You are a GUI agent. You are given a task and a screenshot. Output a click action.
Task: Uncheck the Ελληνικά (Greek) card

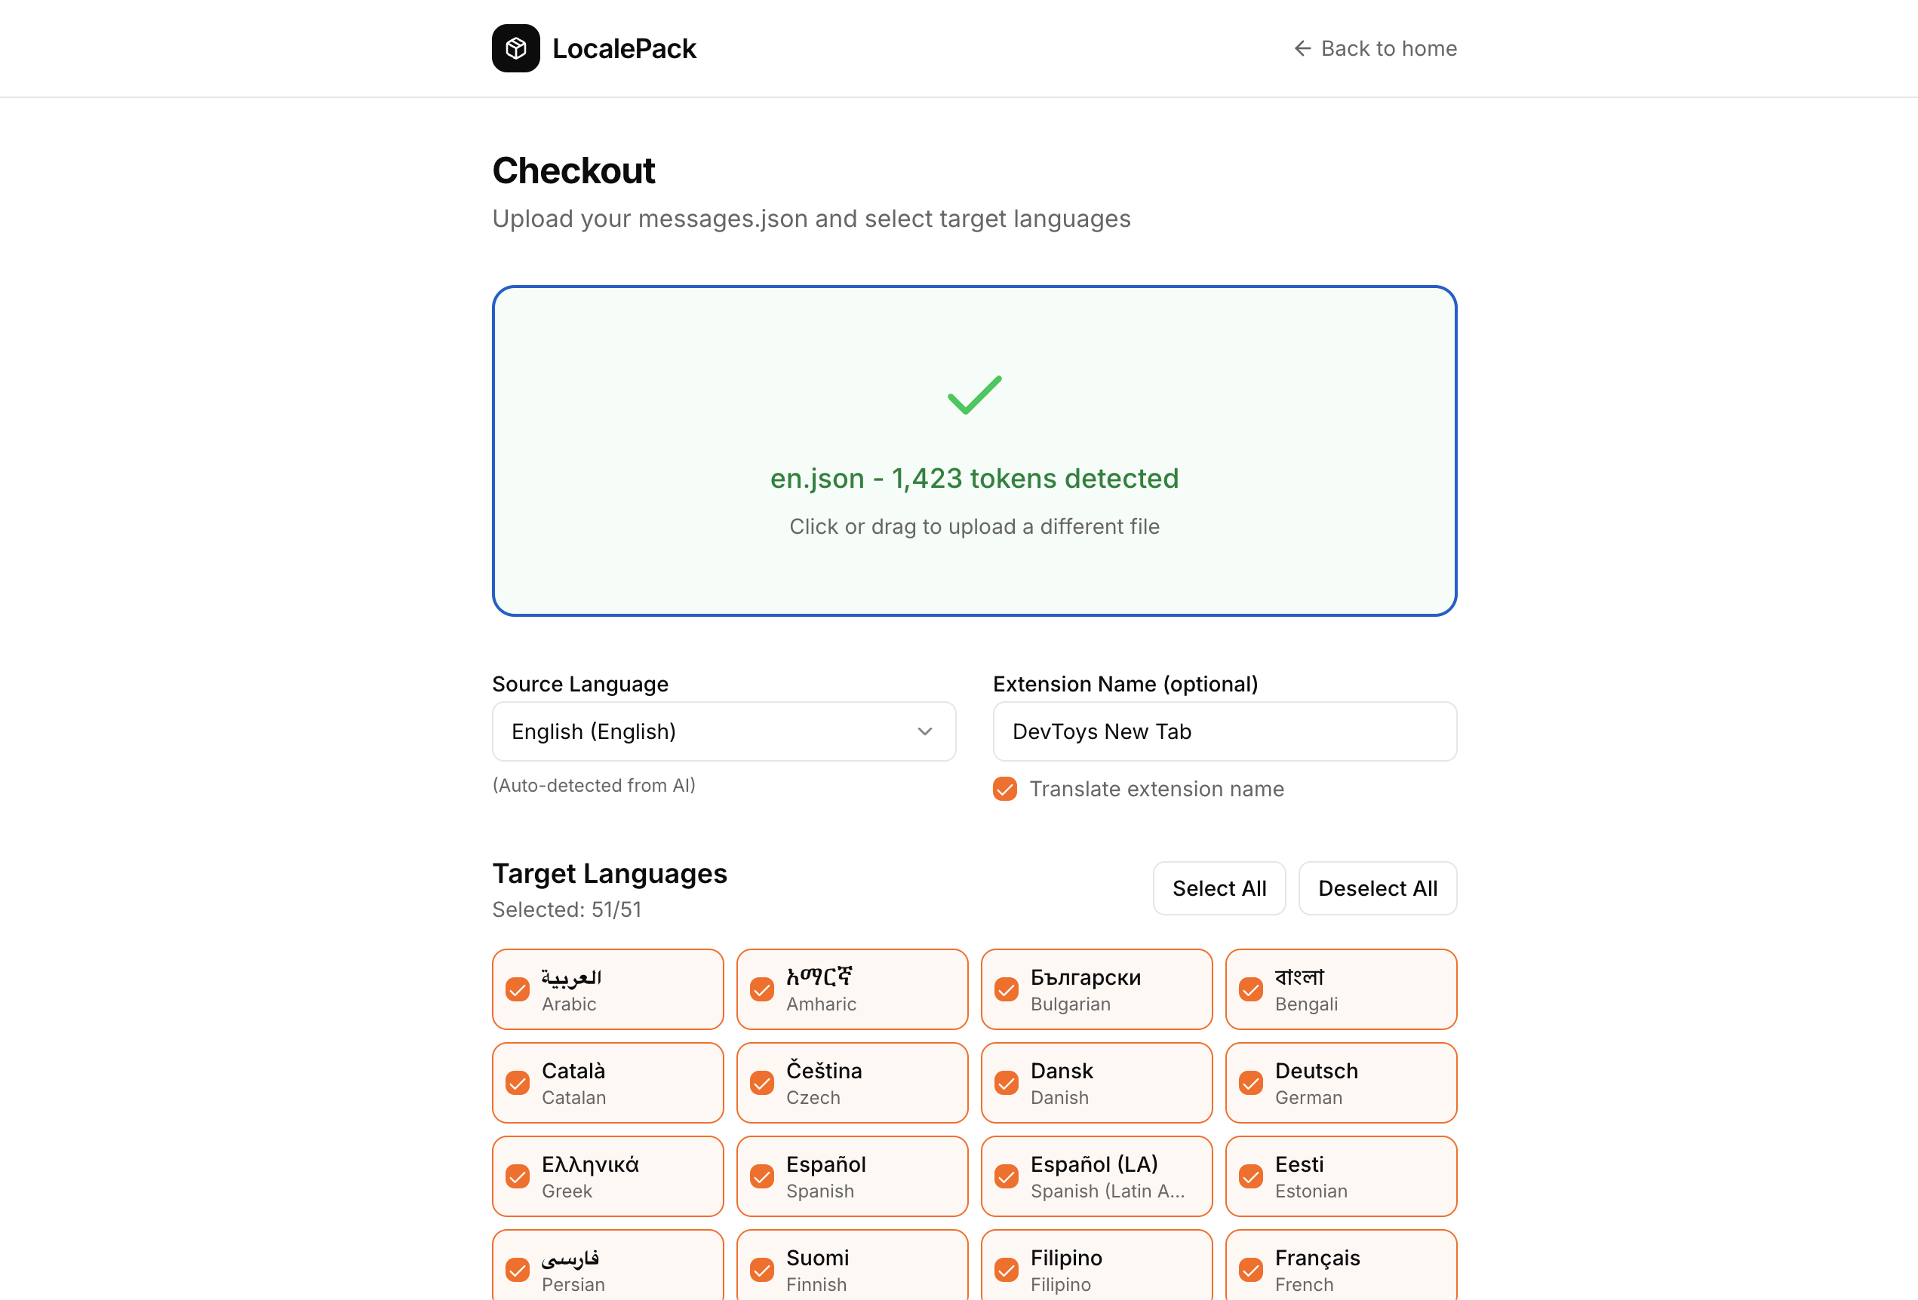pyautogui.click(x=607, y=1176)
